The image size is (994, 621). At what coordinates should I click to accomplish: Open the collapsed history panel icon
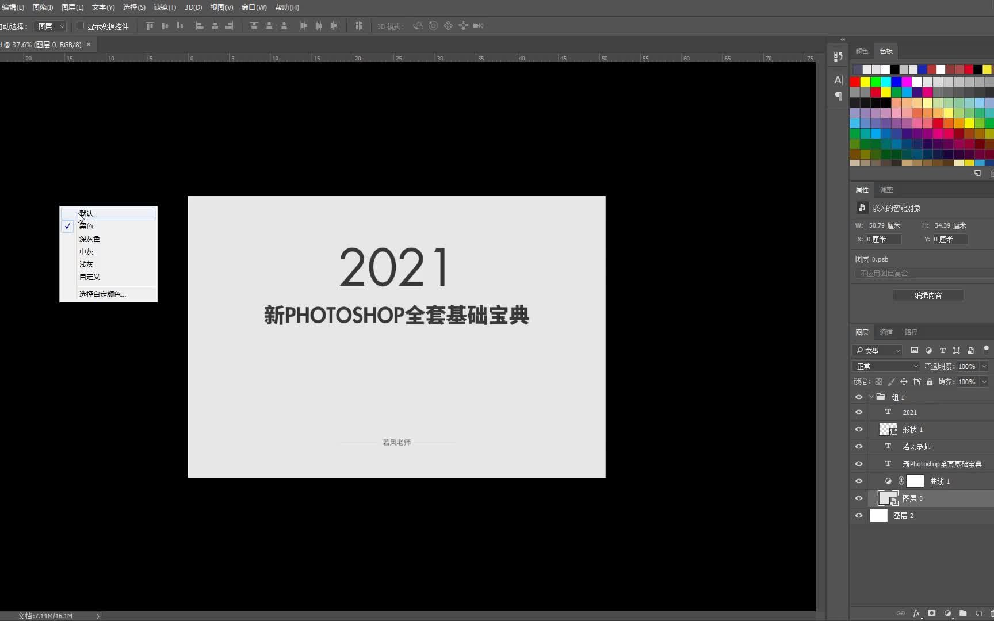pyautogui.click(x=838, y=56)
